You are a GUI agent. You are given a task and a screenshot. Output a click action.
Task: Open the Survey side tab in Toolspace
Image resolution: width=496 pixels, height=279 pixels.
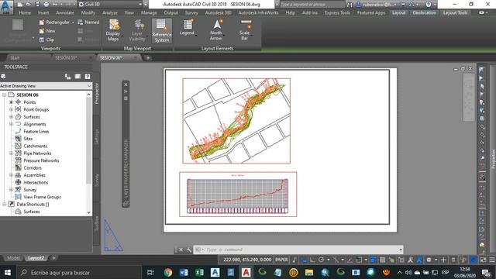tap(96, 179)
